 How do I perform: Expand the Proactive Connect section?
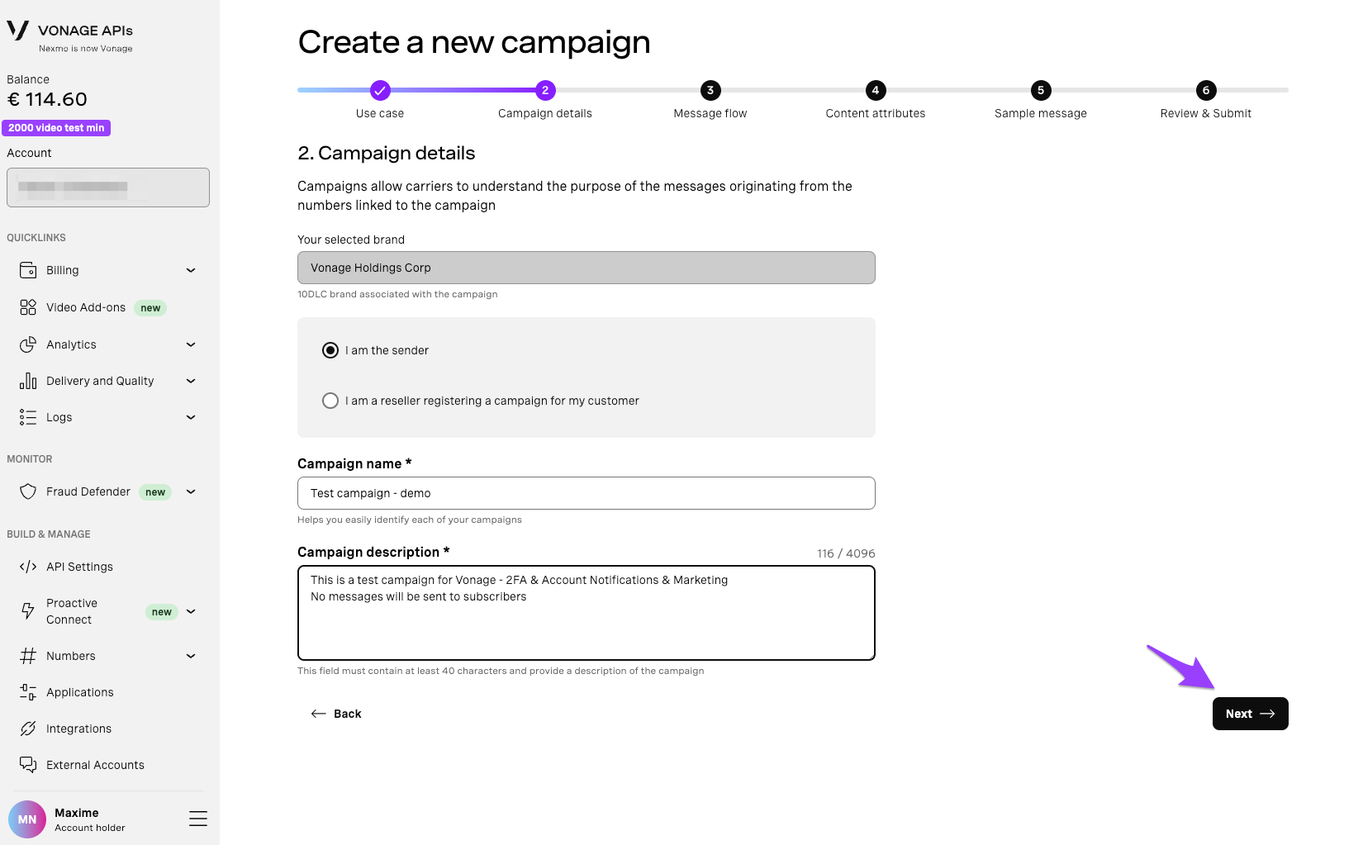click(191, 611)
